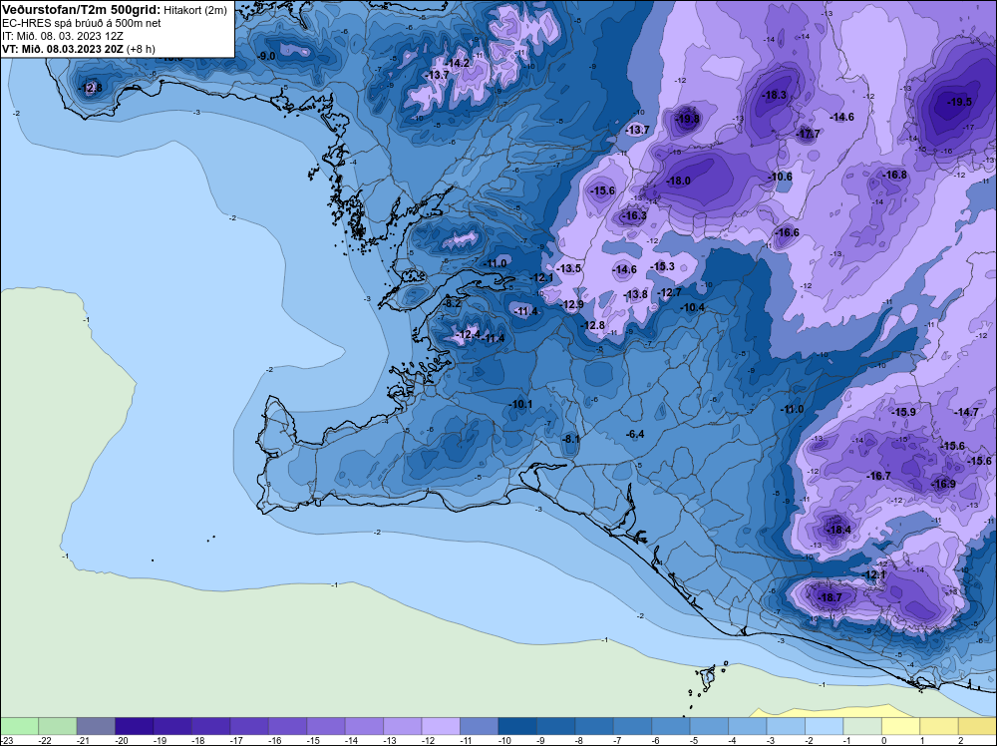Viewport: 997px width, 746px height.
Task: Select the -12.7 temperature value
Action: pos(670,292)
